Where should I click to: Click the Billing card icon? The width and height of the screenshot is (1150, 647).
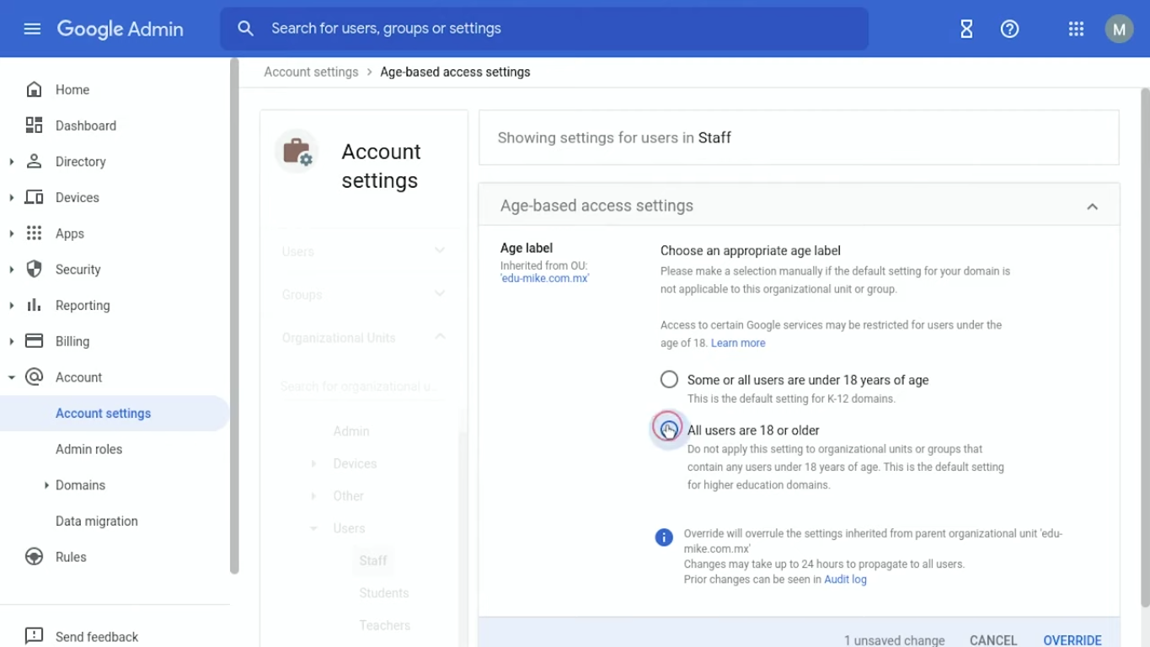(34, 341)
